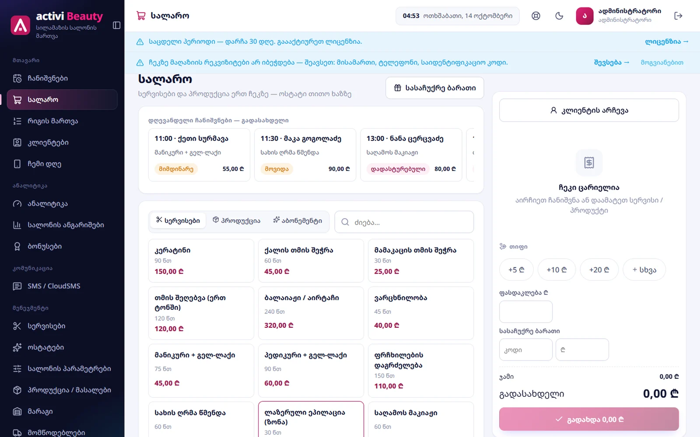Image resolution: width=700 pixels, height=437 pixels.
Task: Open ჩანიშვნები in the sidebar
Action: click(62, 78)
